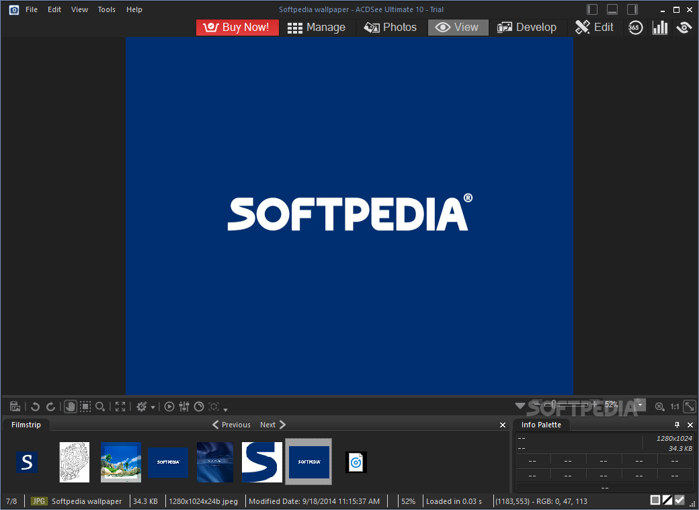Open the Add to Image Basket icon
The image size is (699, 510).
click(15, 407)
